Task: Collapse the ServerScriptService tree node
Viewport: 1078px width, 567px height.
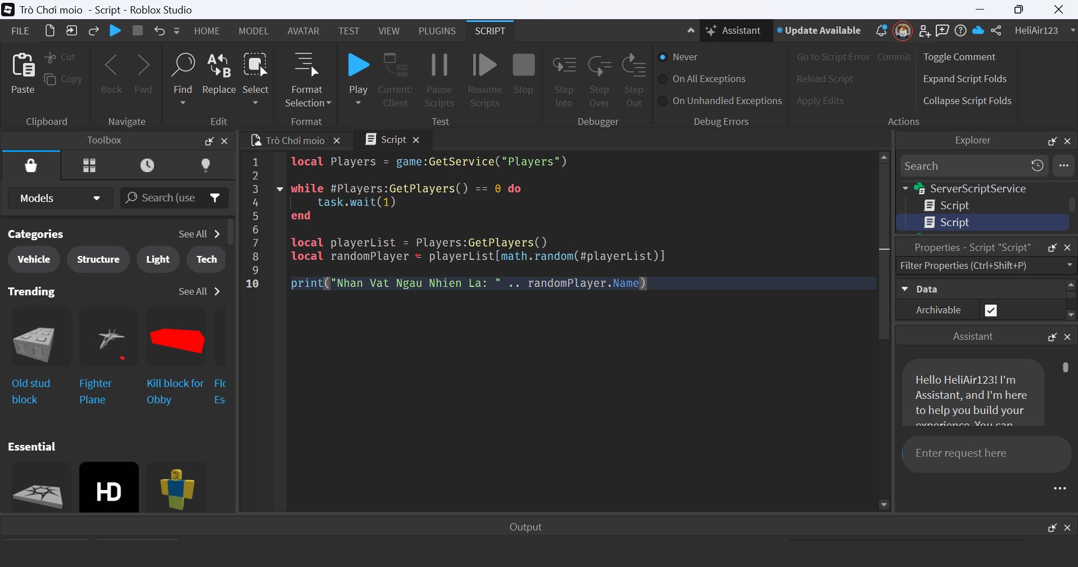Action: pyautogui.click(x=905, y=188)
